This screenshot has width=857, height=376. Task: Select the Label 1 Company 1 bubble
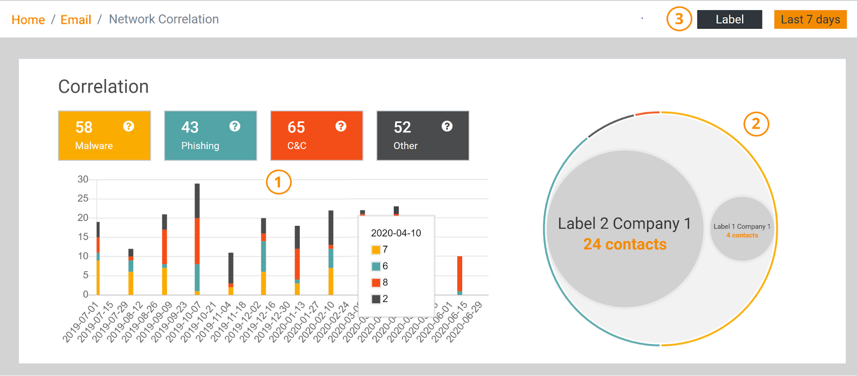click(x=742, y=229)
